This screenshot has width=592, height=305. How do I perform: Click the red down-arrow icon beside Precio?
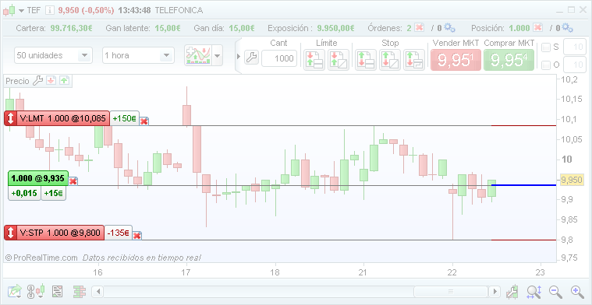pos(51,81)
